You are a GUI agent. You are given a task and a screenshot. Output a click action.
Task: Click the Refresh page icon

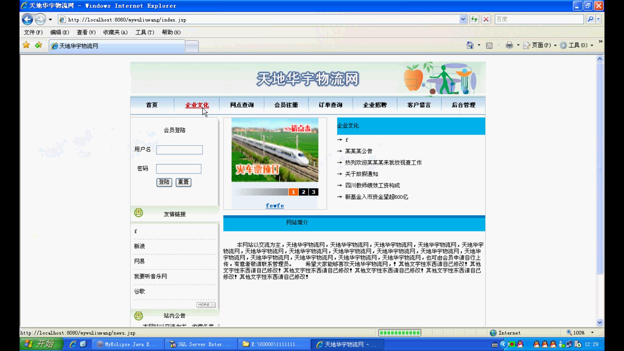pyautogui.click(x=474, y=19)
